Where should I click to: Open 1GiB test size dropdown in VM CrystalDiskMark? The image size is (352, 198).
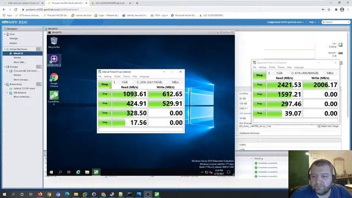click(127, 82)
